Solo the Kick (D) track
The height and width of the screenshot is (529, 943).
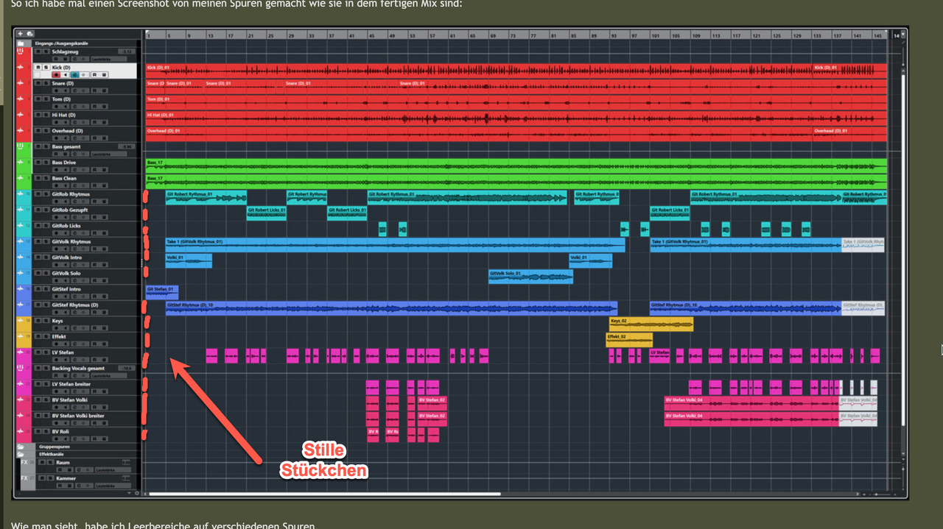pyautogui.click(x=46, y=68)
